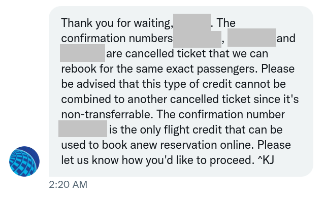
Task: Click the redacted number before 'is the only'
Action: point(83,128)
